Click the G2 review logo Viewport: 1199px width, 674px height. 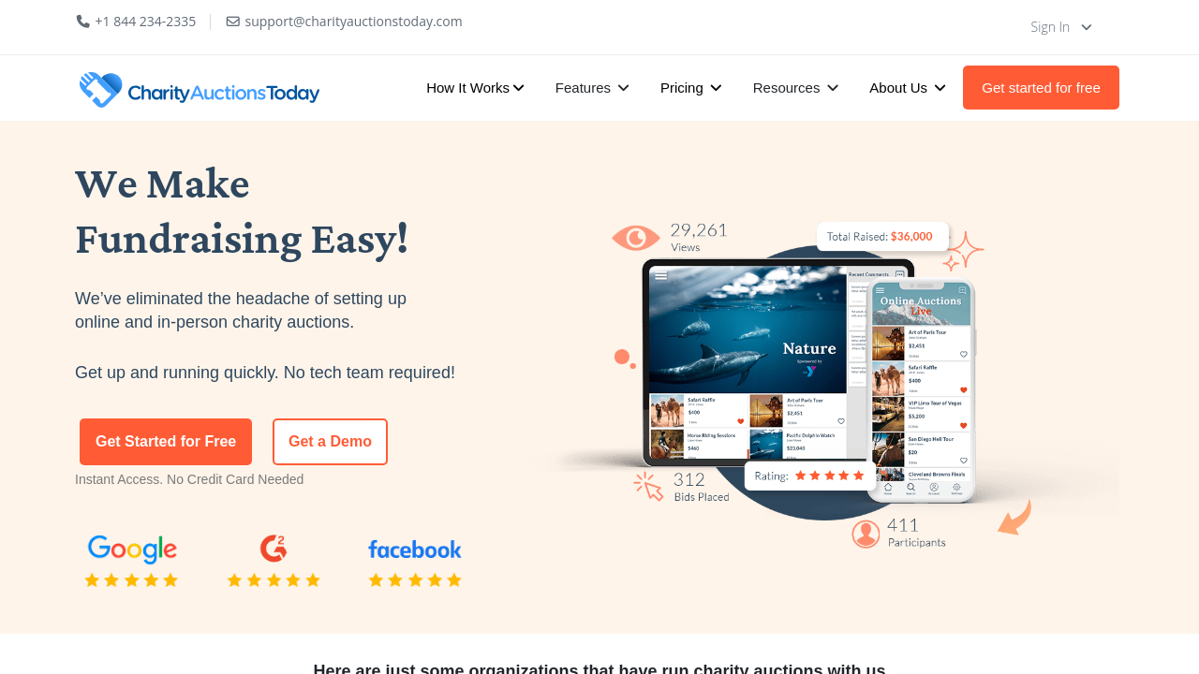click(x=274, y=549)
